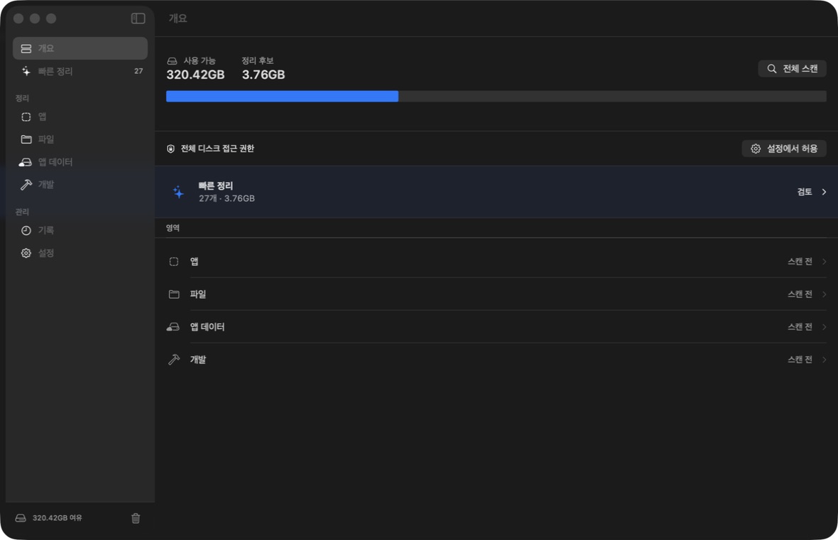
Task: Open 앱 section in sidebar
Action: 80,117
